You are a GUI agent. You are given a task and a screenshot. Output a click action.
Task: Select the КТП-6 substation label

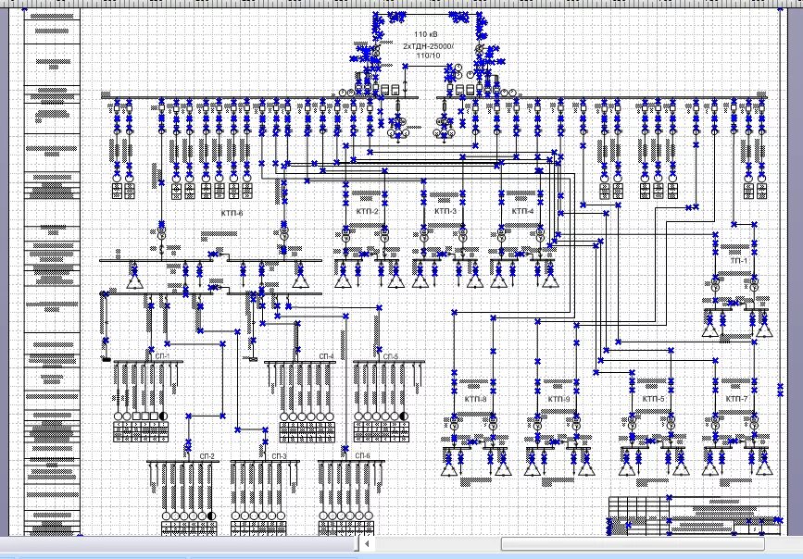click(232, 213)
